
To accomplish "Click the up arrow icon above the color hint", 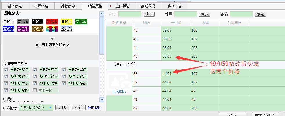I will 52,39.
